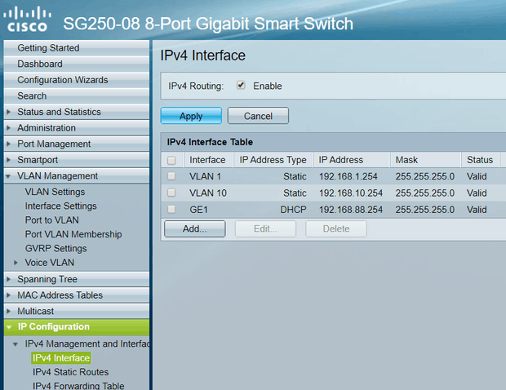This screenshot has height=390, width=506.
Task: Select the VLAN 1 row checkbox
Action: click(x=171, y=176)
